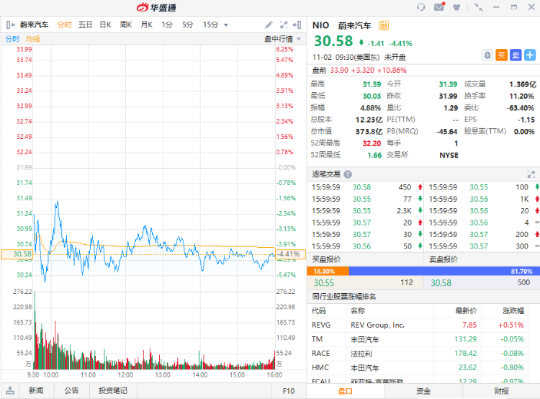Screen dimensions: 540x399
Task: Click the 2.3K trade row at 30.55
Action: [x=366, y=211]
